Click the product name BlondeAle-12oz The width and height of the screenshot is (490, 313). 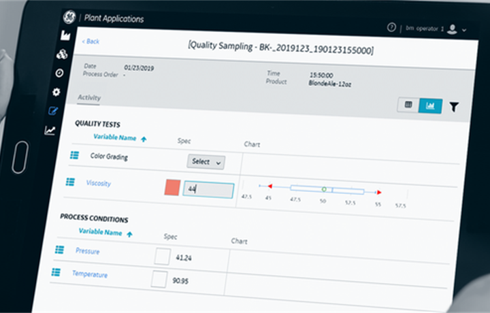330,84
